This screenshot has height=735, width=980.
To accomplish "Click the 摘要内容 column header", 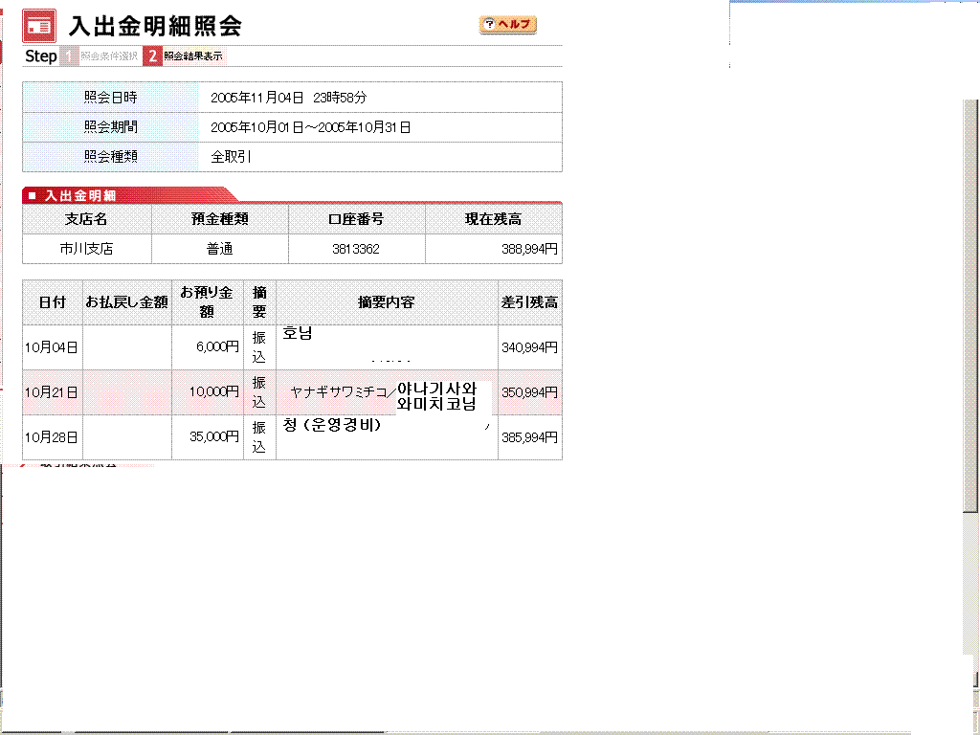I will click(386, 302).
